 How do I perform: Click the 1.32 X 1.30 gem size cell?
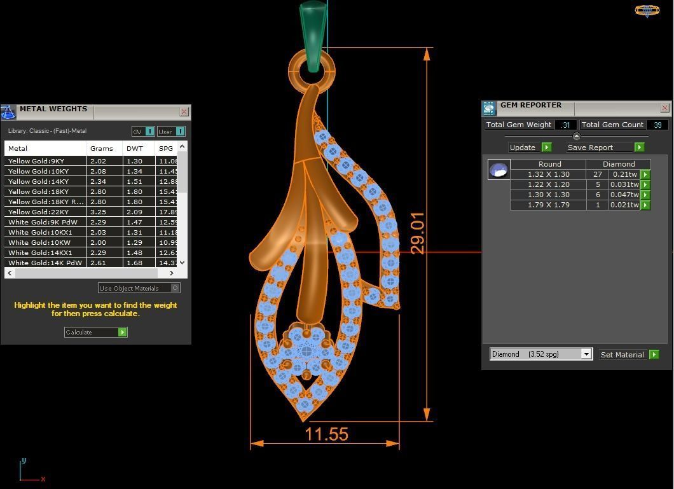pos(549,174)
